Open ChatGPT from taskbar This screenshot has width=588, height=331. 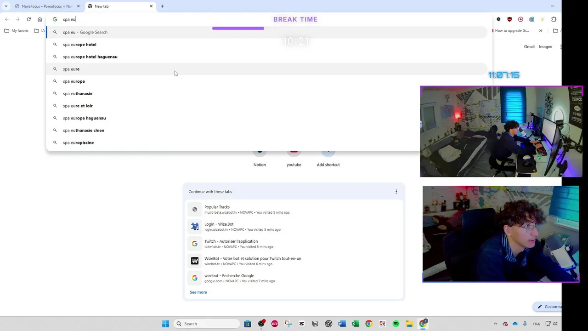coord(328,324)
